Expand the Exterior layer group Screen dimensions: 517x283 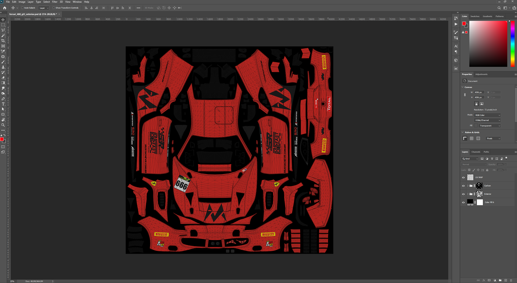pos(468,194)
